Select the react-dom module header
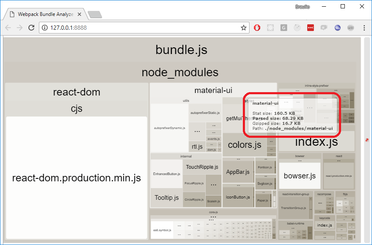 click(76, 92)
